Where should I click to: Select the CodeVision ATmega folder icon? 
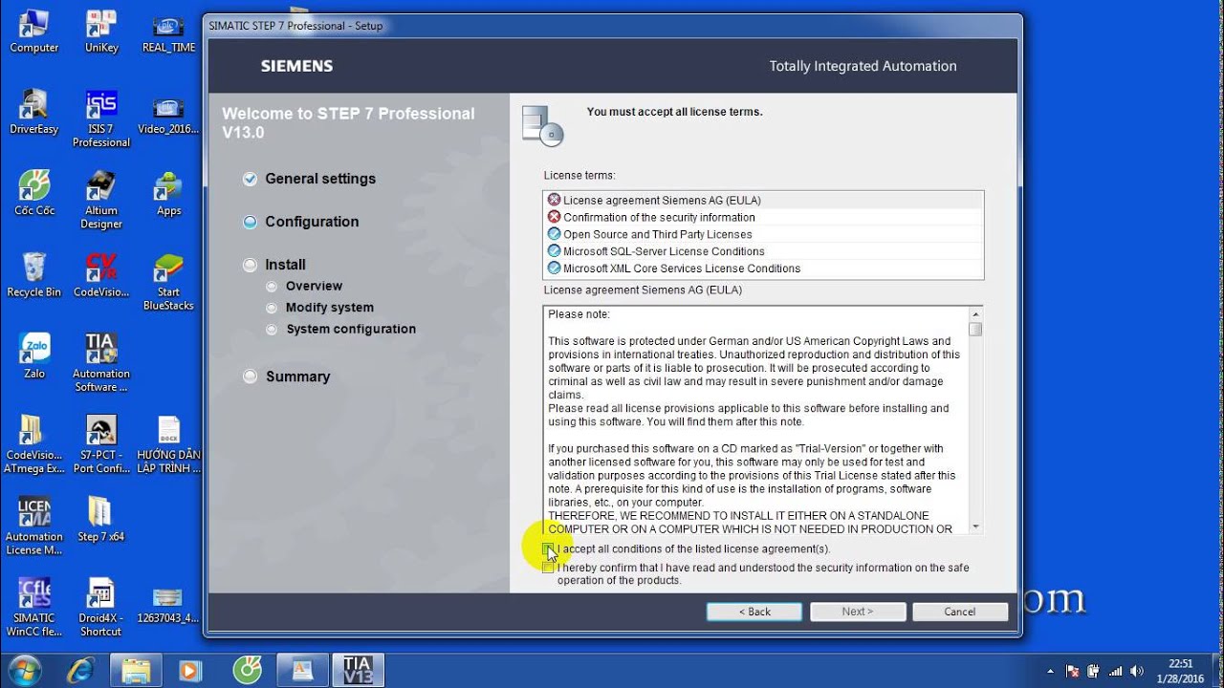(x=33, y=444)
